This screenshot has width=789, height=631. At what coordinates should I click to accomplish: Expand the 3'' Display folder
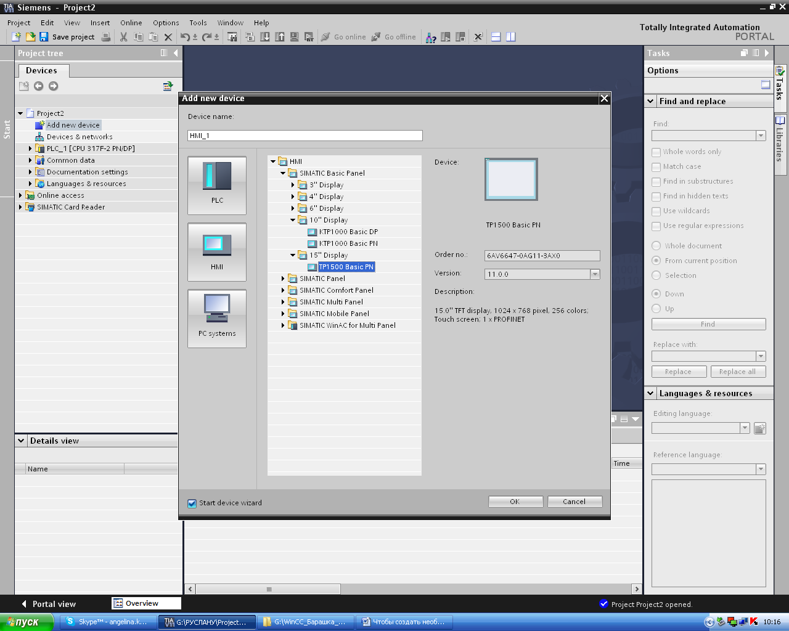293,185
